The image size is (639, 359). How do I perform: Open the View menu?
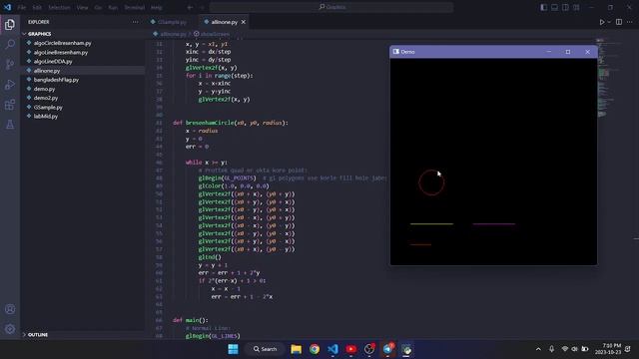pyautogui.click(x=82, y=7)
